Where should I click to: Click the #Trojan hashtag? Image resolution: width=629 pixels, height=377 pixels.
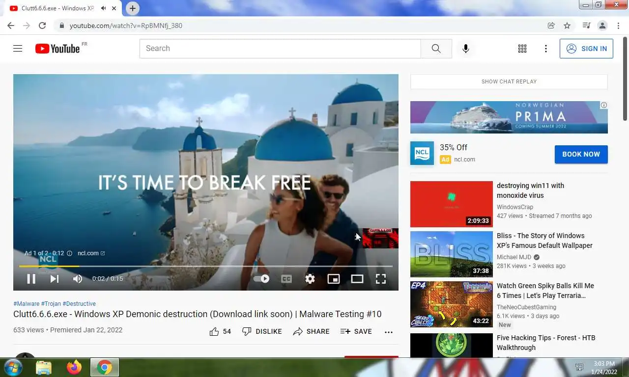[51, 304]
